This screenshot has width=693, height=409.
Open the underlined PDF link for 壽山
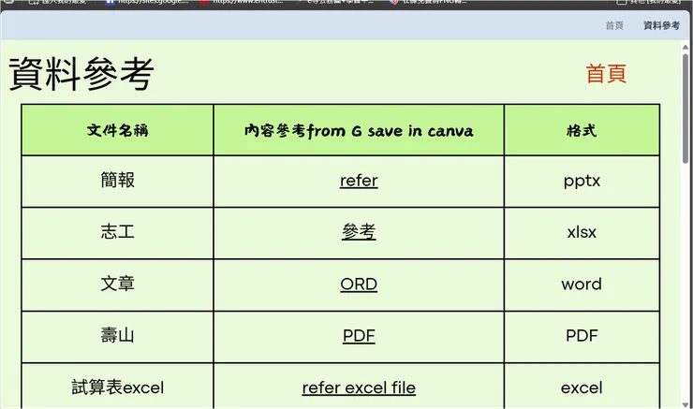tap(359, 335)
